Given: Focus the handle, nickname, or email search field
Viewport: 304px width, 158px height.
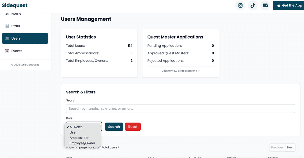Looking at the screenshot, I should point(180,109).
